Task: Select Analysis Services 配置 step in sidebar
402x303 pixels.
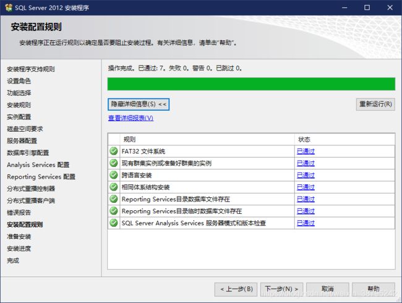Action: point(38,165)
